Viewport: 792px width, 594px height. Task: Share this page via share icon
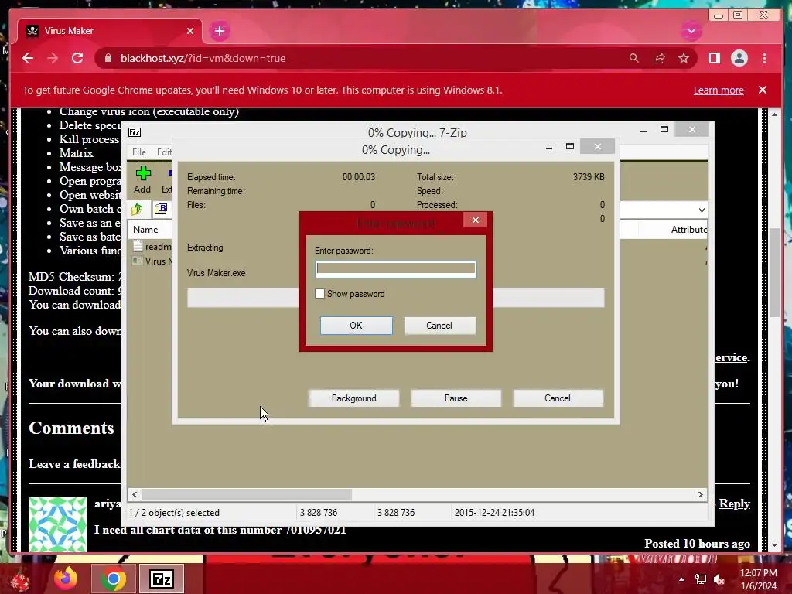click(659, 58)
